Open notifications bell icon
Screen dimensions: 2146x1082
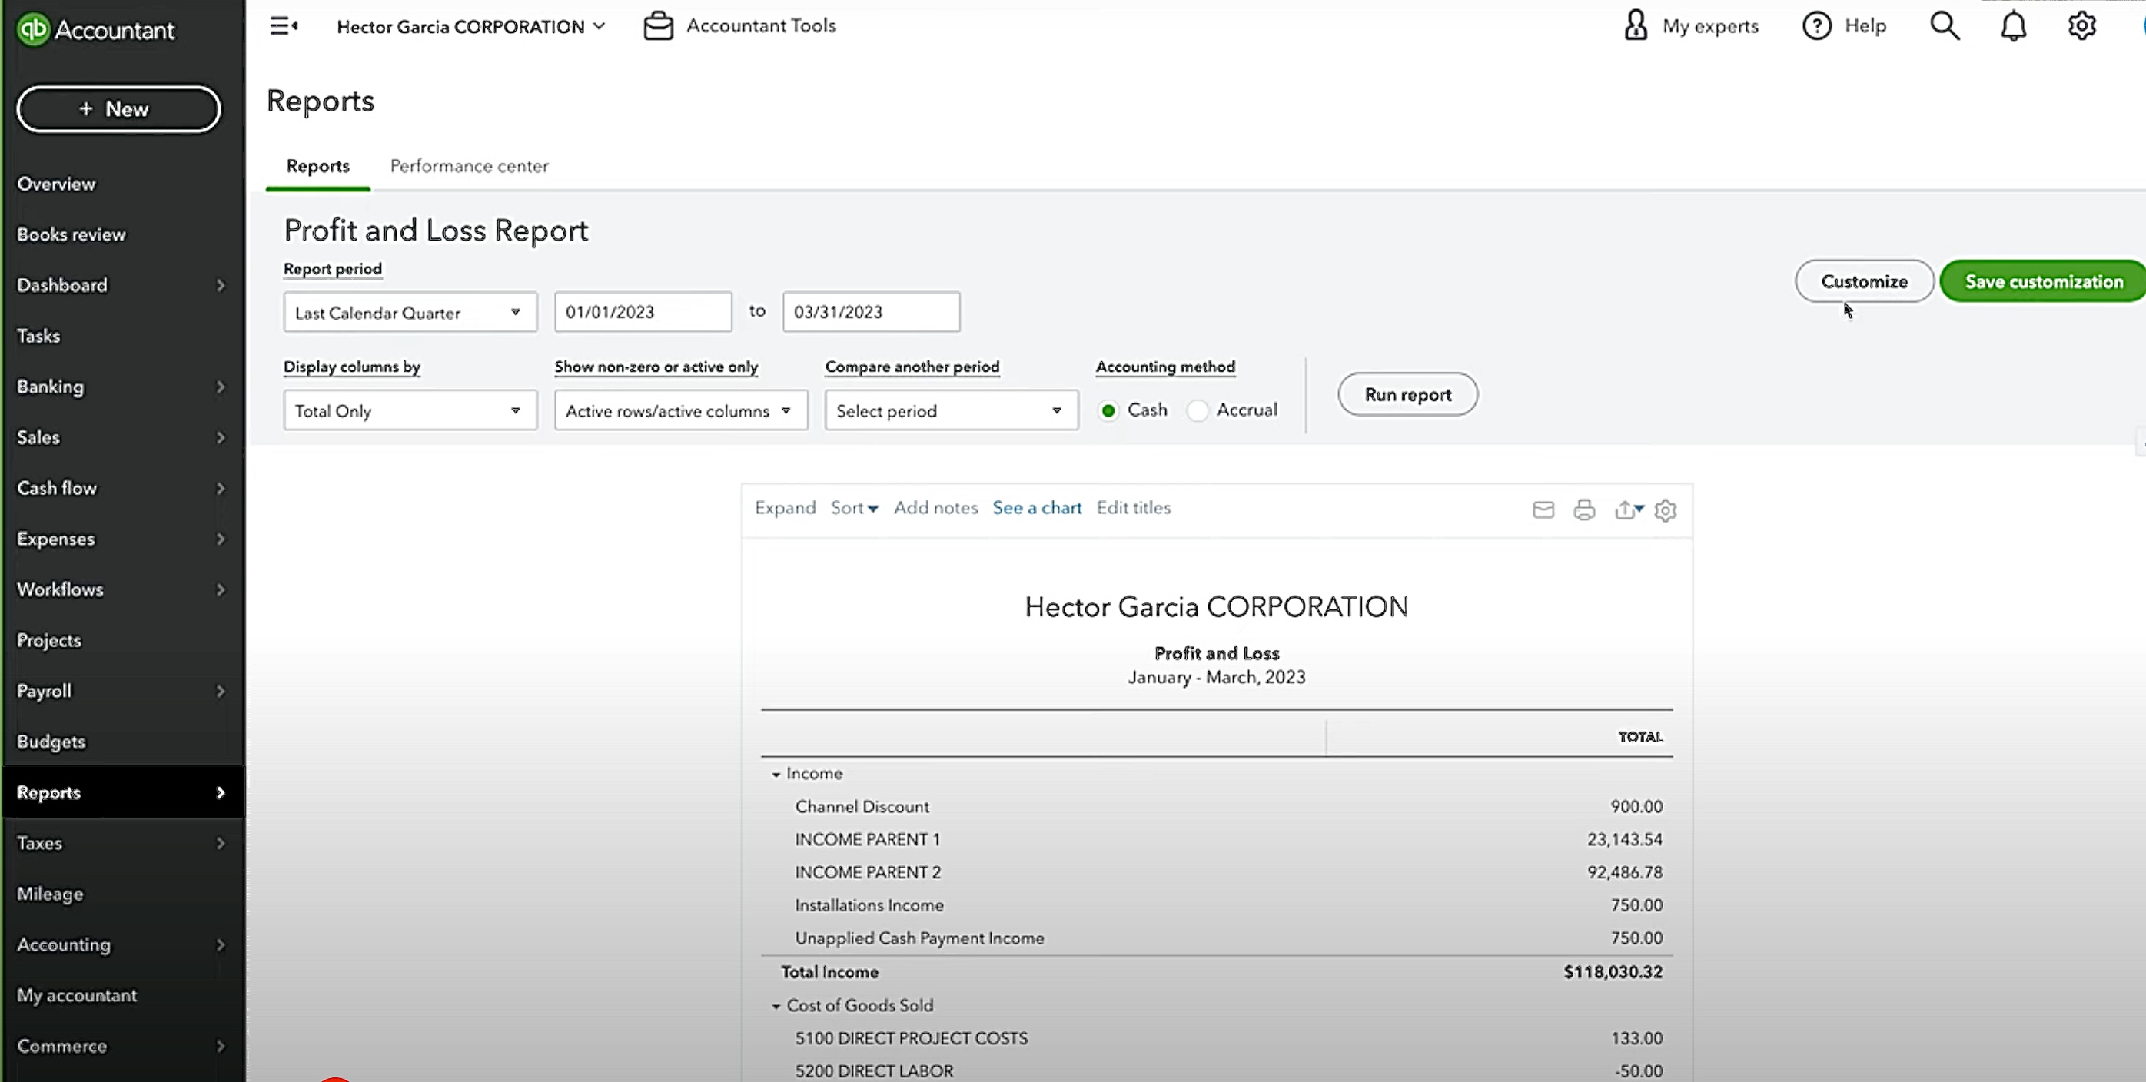pos(2013,26)
